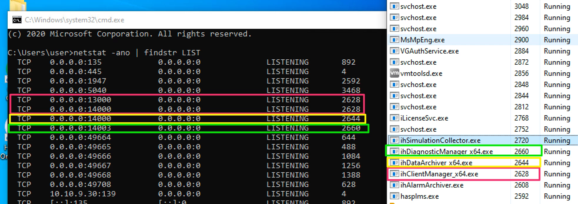This screenshot has height=204, width=578.
Task: Click the iLicenseSvc.exe process icon
Action: tap(394, 118)
